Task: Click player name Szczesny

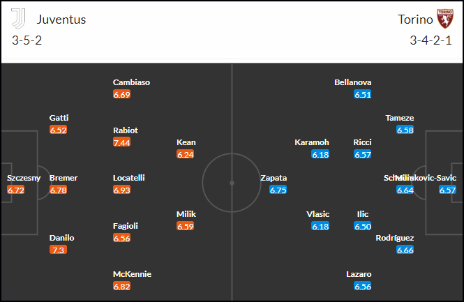Action: click(x=24, y=178)
